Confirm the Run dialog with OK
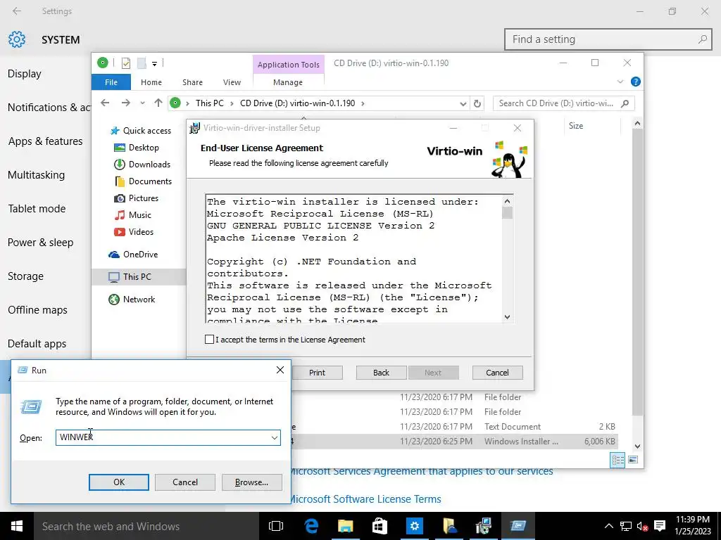This screenshot has width=721, height=540. (118, 482)
